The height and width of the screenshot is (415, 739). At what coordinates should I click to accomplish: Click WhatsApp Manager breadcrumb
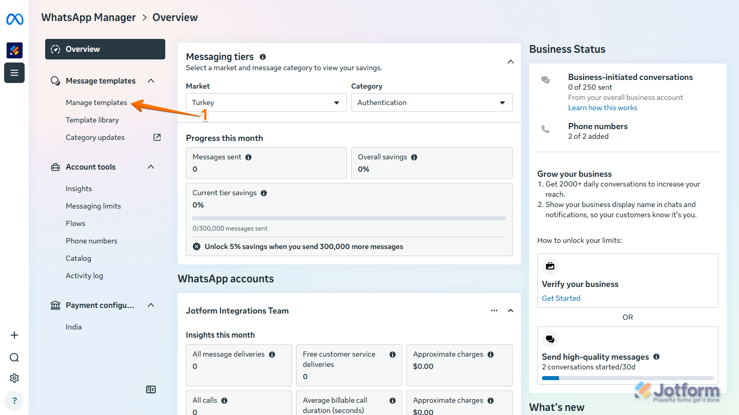point(89,17)
